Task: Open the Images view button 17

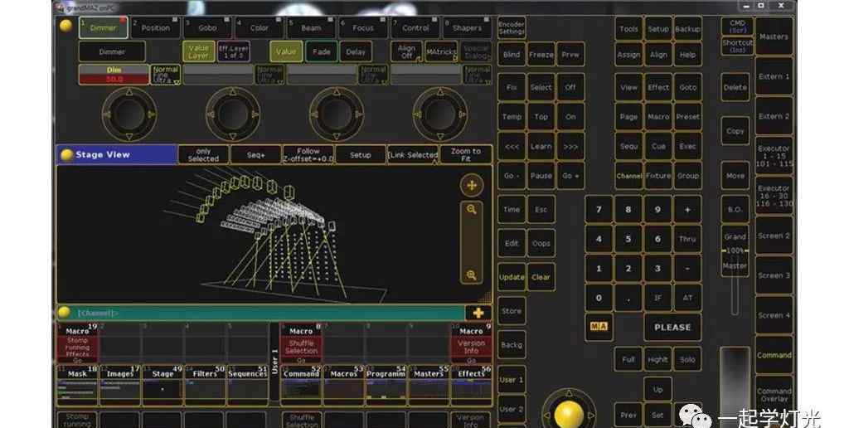Action: point(119,385)
